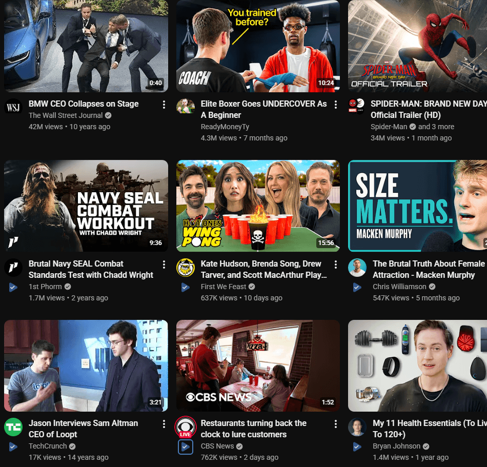Open the CBS News live avatar
487x467 pixels.
[x=186, y=427]
